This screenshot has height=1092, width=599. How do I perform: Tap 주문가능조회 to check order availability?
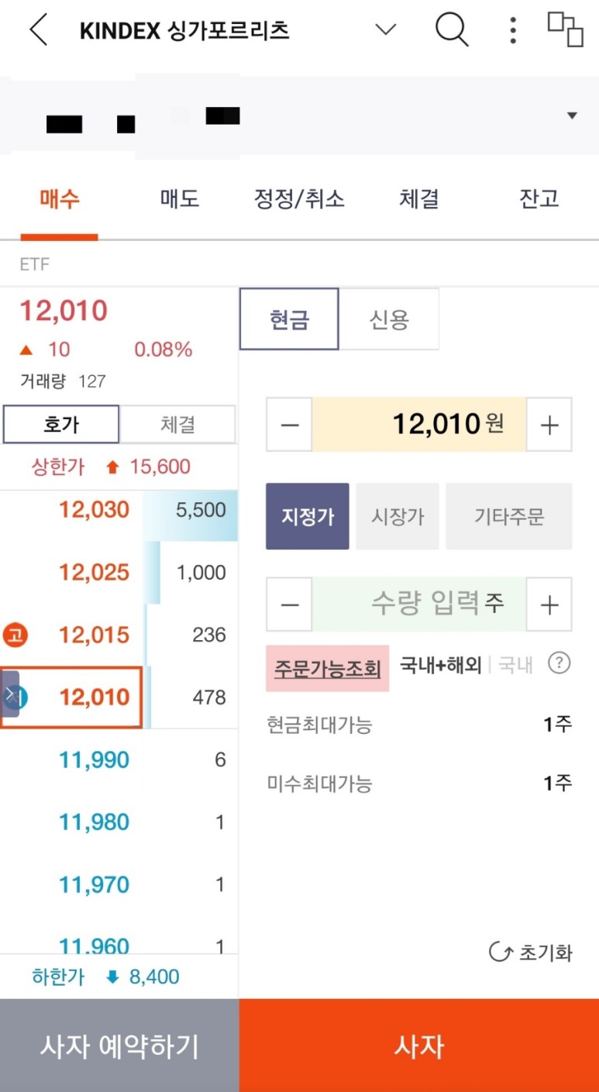pyautogui.click(x=328, y=667)
